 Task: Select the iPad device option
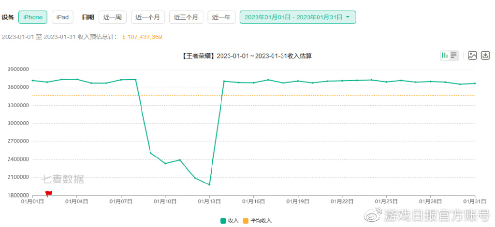[62, 17]
